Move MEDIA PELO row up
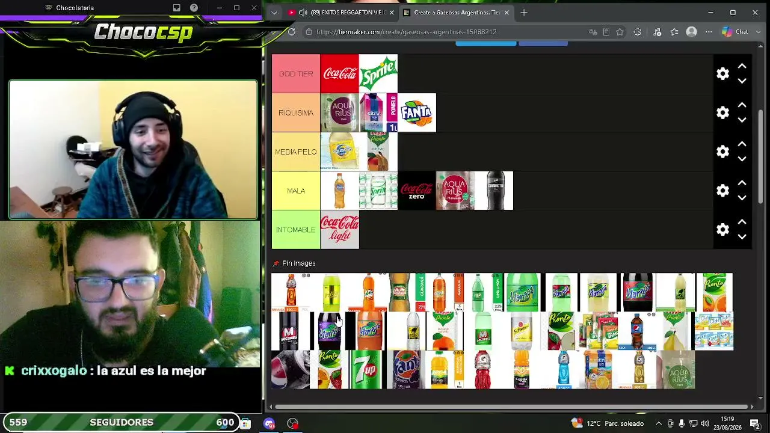Image resolution: width=770 pixels, height=433 pixels. pyautogui.click(x=742, y=144)
